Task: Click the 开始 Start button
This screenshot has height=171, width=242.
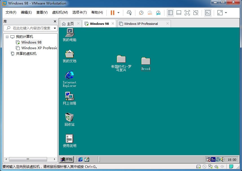Action: 67,159
